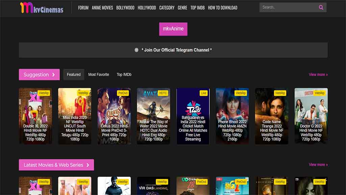Open Cirkus 2022 Hindi Movie PreDvd title
346x195 pixels.
point(114,133)
